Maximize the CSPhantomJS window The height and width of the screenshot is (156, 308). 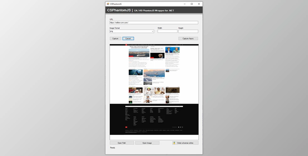click(x=192, y=4)
